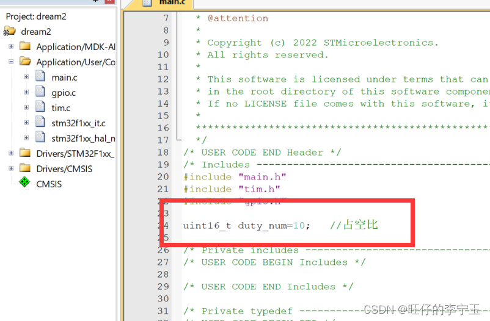Click the Application/MDK-ARM folder icon

[x=25, y=46]
